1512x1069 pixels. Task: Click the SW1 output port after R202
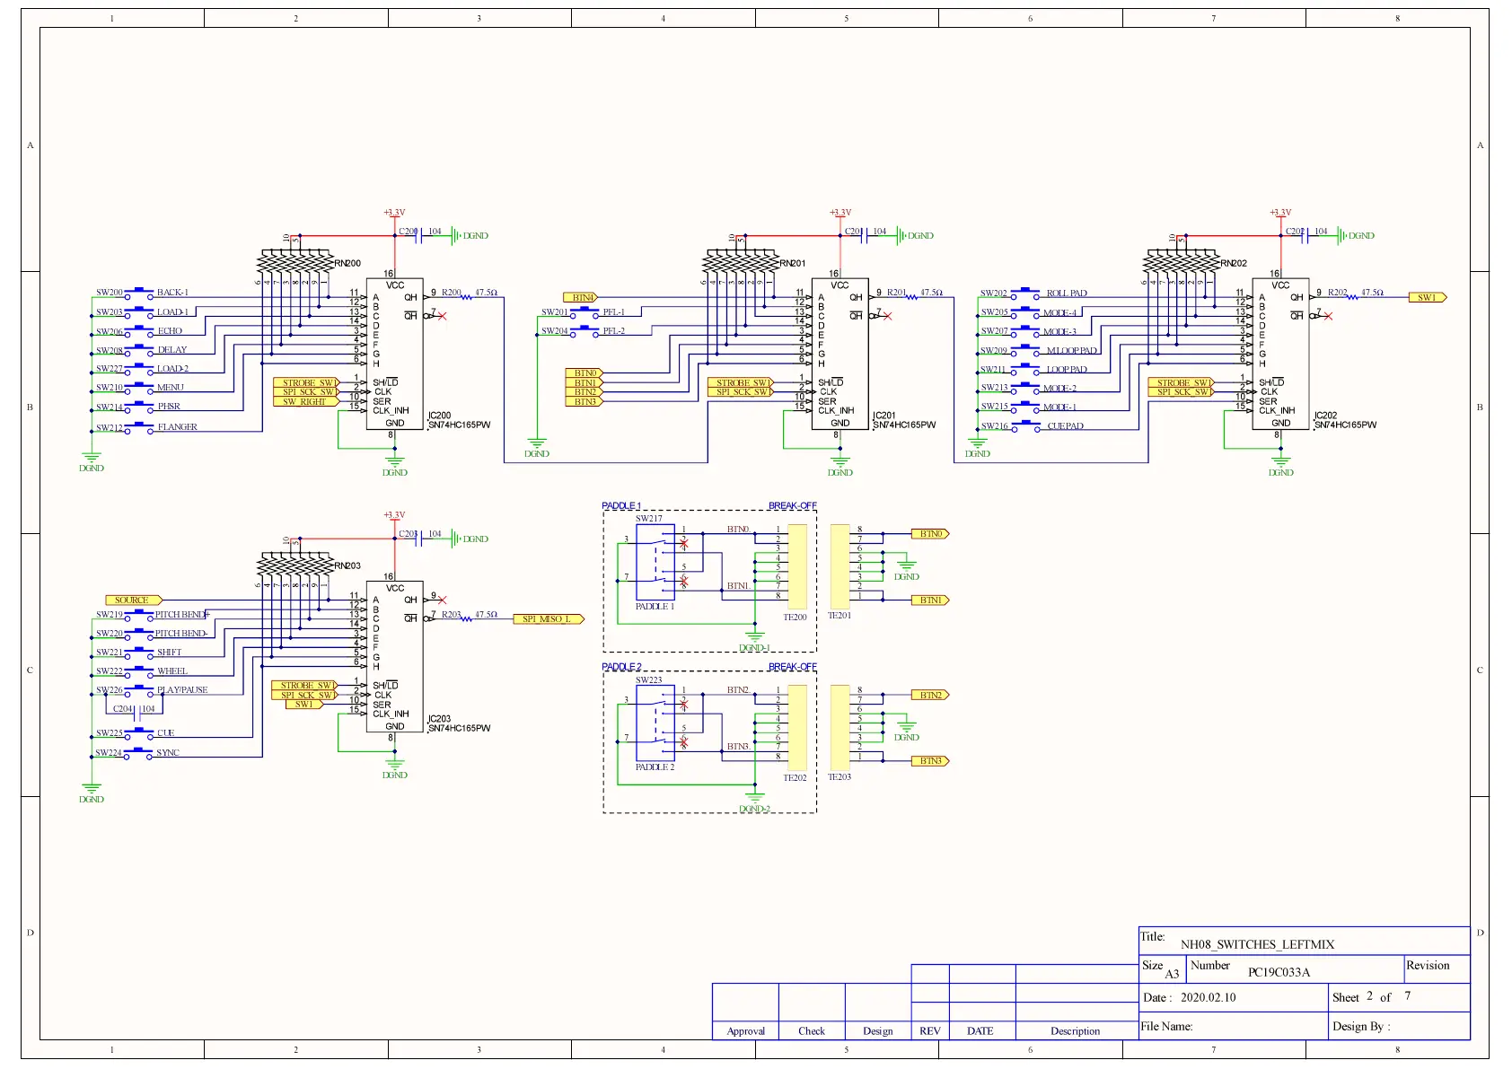click(1428, 298)
